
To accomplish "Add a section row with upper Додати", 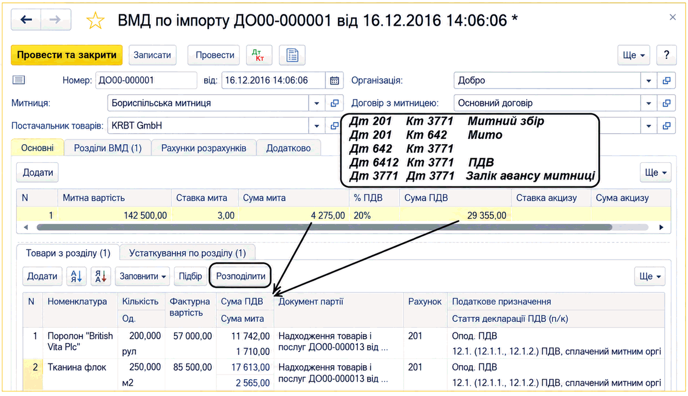I will (x=38, y=173).
